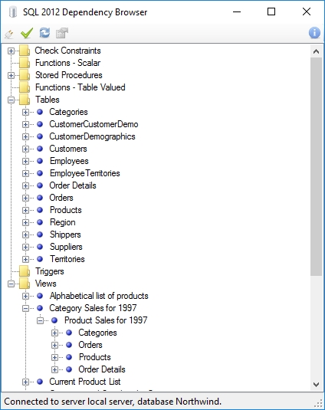Screen dimensions: 325x410
Task: Click the blue dot beside Shippers
Action: coord(40,235)
